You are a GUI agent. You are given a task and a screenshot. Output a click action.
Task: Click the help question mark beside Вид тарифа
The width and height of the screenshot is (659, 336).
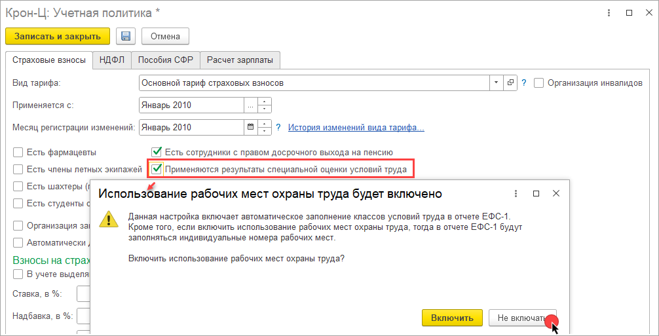(523, 83)
